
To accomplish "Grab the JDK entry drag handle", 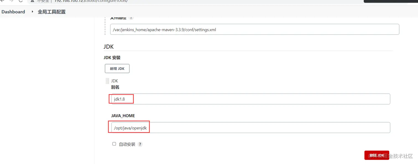I will click(x=107, y=81).
